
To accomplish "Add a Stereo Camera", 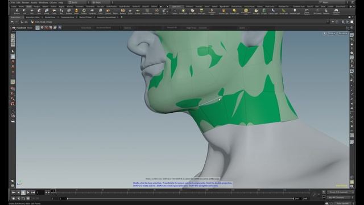I will [307, 11].
